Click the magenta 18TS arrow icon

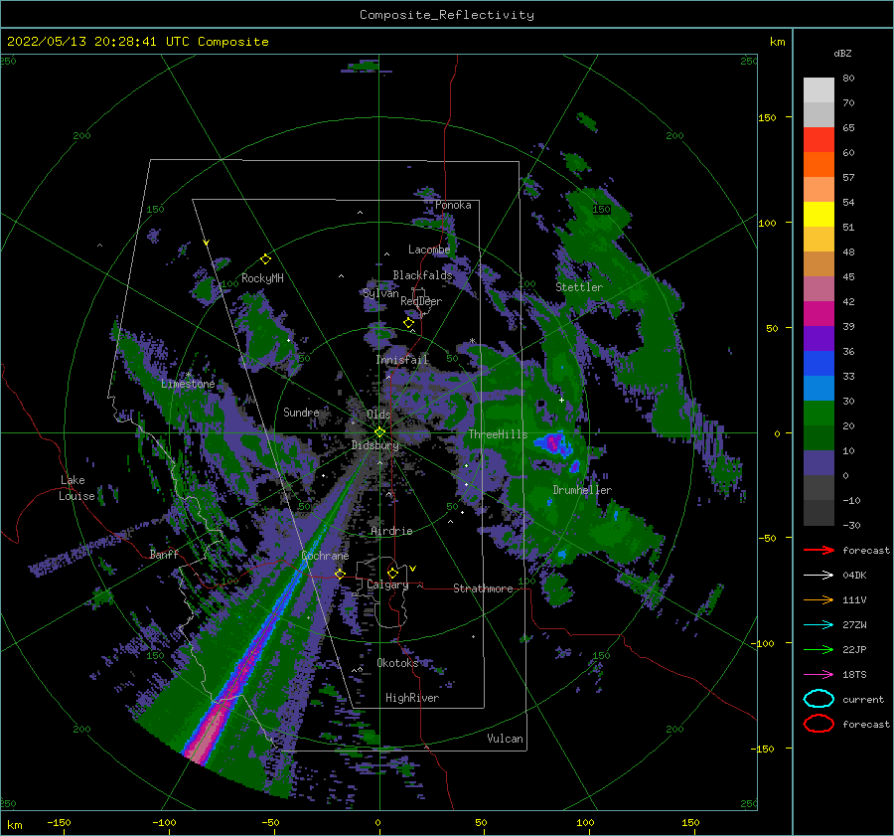tap(819, 675)
